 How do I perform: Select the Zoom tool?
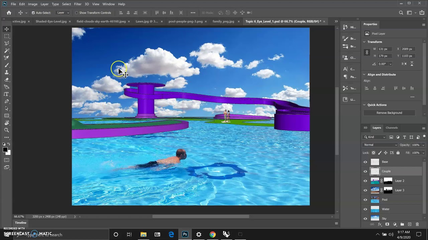(x=7, y=130)
